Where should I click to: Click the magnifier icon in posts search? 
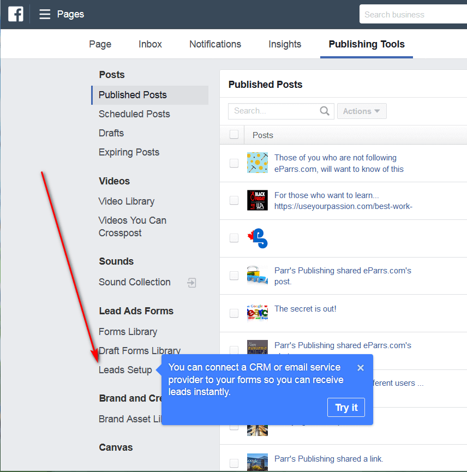click(x=325, y=111)
